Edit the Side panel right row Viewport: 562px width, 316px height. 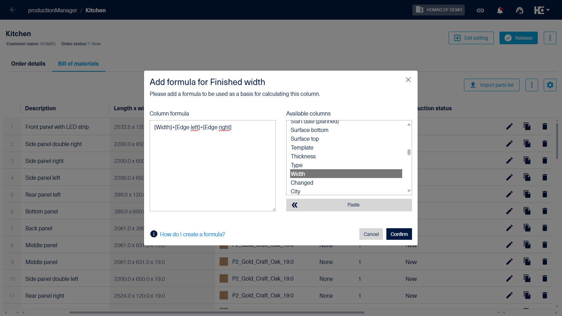tap(509, 160)
